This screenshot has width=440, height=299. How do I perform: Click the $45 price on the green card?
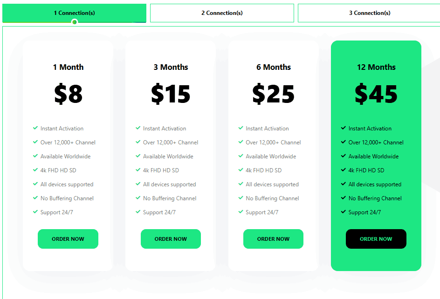(x=376, y=94)
